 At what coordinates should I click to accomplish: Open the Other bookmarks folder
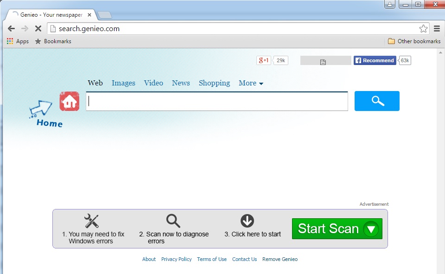coord(414,41)
